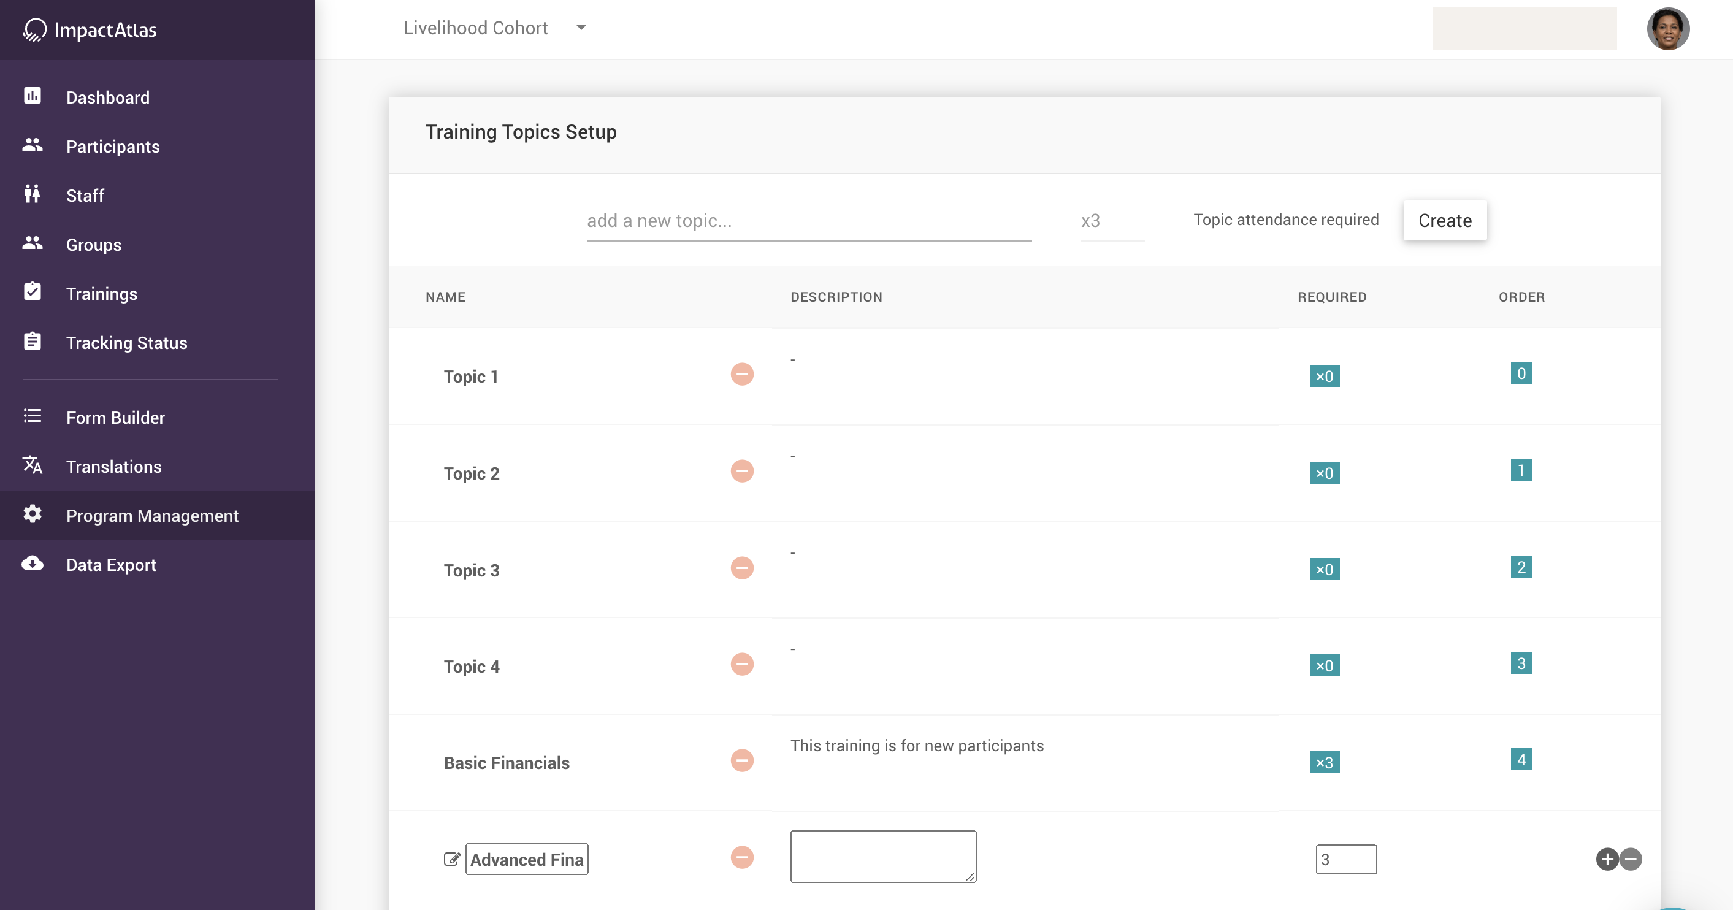Image resolution: width=1733 pixels, height=910 pixels.
Task: Focus the add a new topic field
Action: (808, 221)
